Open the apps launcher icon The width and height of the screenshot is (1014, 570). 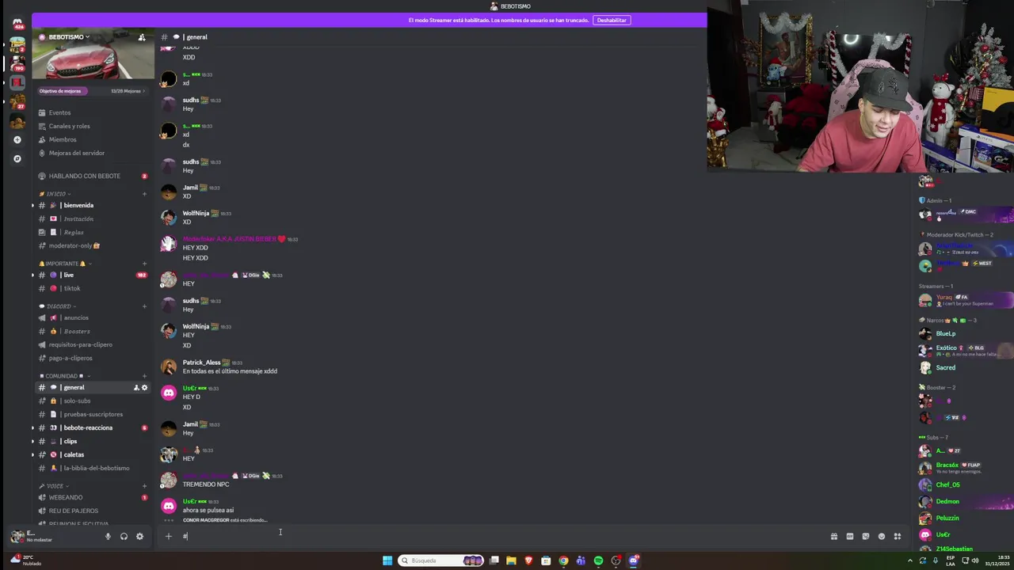[897, 536]
